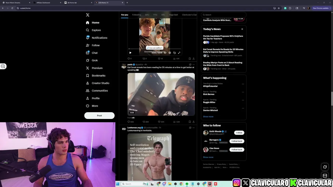Switch to the ARL tab
The image size is (333, 187).
click(163, 15)
